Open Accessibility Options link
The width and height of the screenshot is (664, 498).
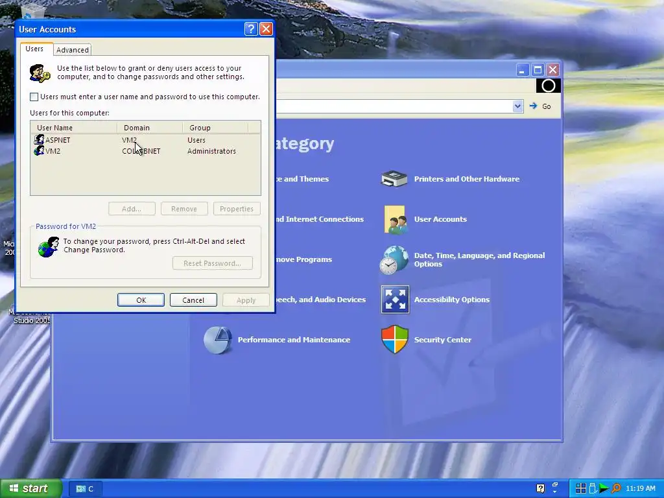click(x=452, y=300)
